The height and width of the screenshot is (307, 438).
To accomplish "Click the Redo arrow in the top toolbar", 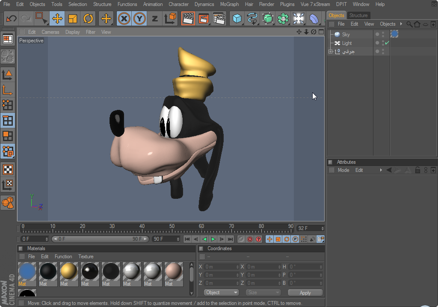I will click(x=26, y=19).
